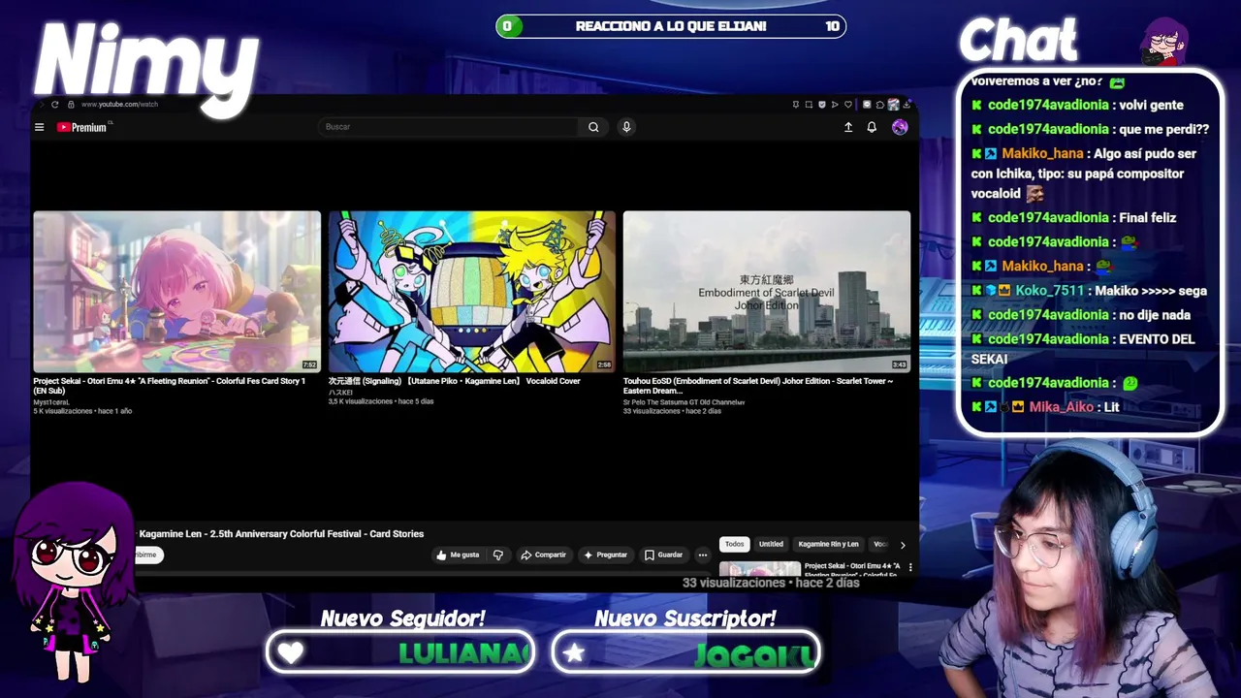Open the YouTube hamburger guide menu
The image size is (1241, 698).
click(x=39, y=127)
